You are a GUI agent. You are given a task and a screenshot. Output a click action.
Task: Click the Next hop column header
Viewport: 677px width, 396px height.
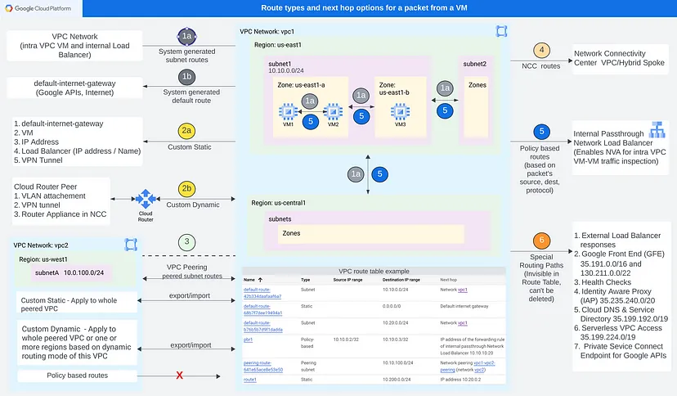point(448,280)
